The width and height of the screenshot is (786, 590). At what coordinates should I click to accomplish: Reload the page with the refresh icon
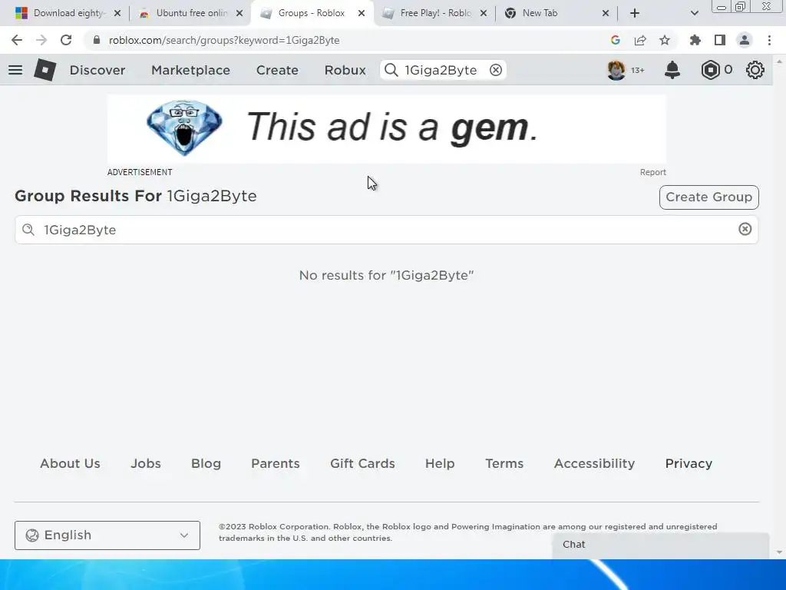66,40
